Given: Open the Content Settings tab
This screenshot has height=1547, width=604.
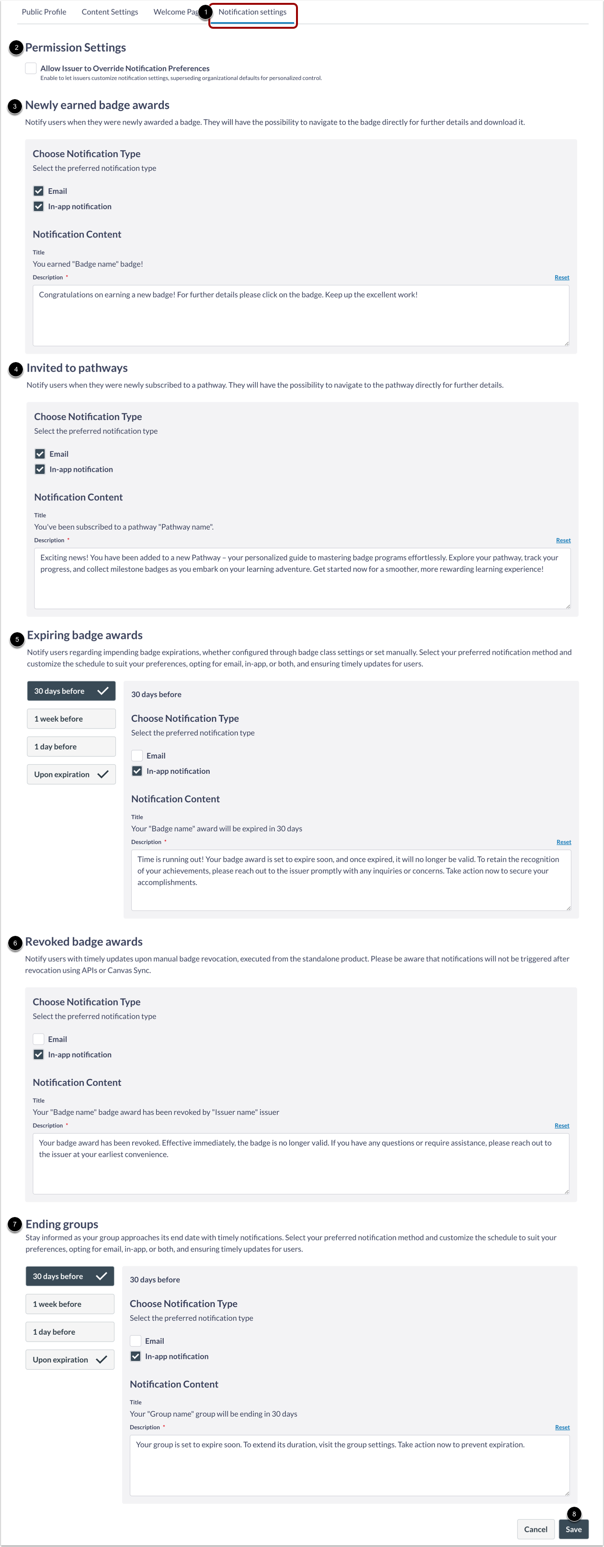Looking at the screenshot, I should click(x=110, y=11).
